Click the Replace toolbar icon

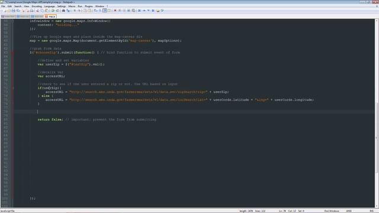pyautogui.click(x=68, y=11)
